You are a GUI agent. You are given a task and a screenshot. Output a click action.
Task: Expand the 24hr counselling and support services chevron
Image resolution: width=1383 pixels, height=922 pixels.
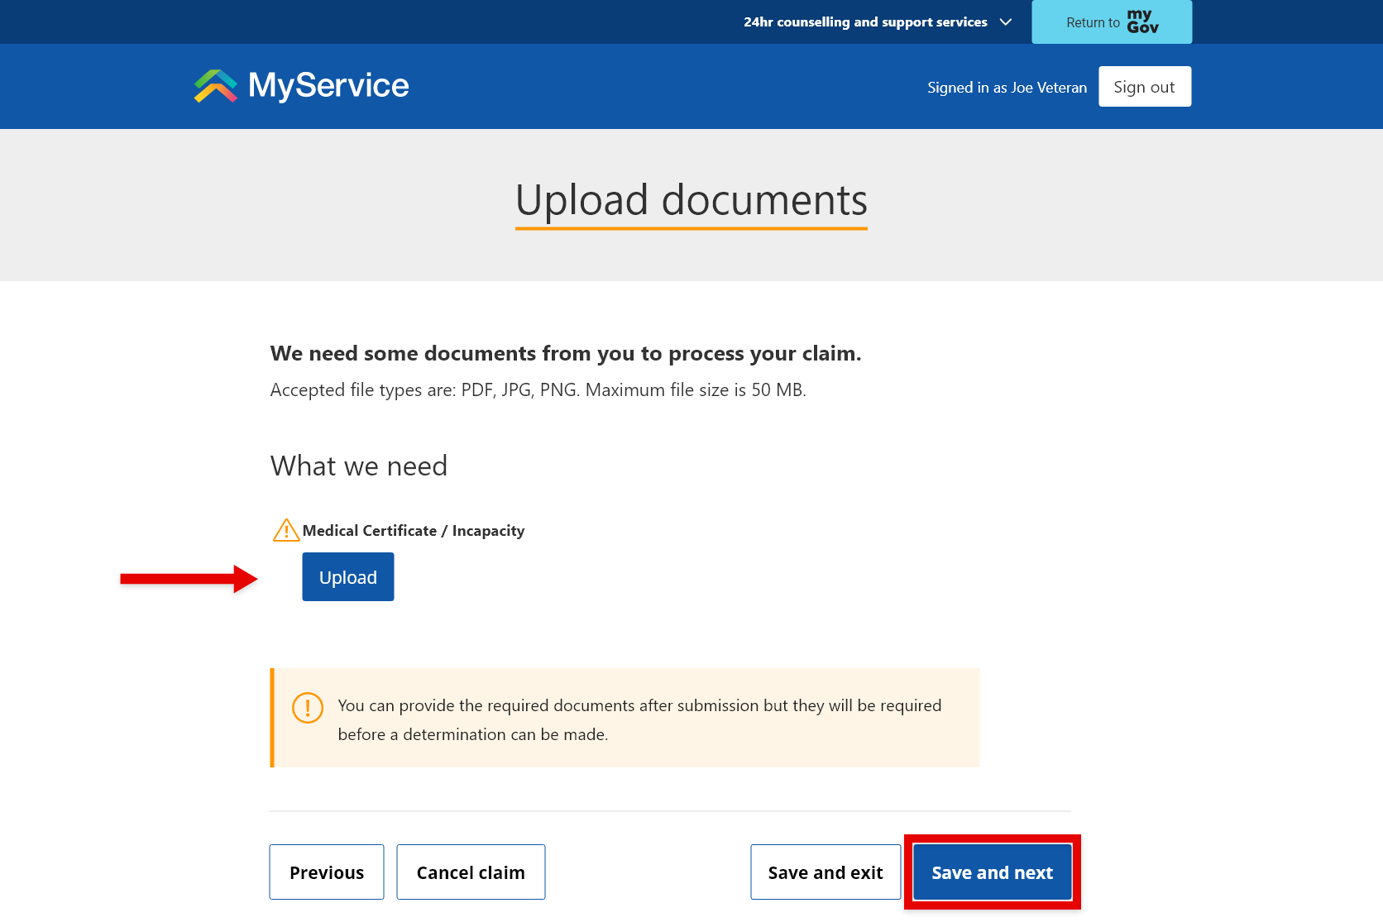coord(1006,22)
